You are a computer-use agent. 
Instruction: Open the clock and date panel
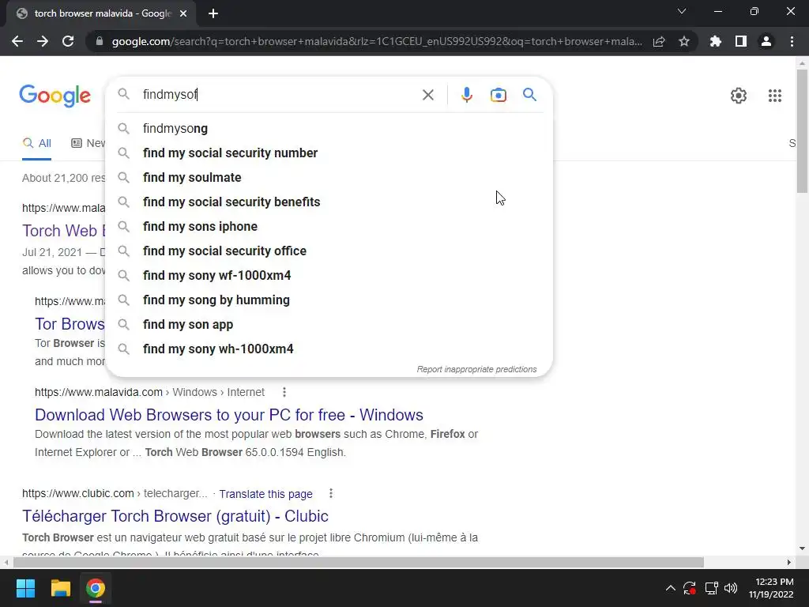(771, 588)
